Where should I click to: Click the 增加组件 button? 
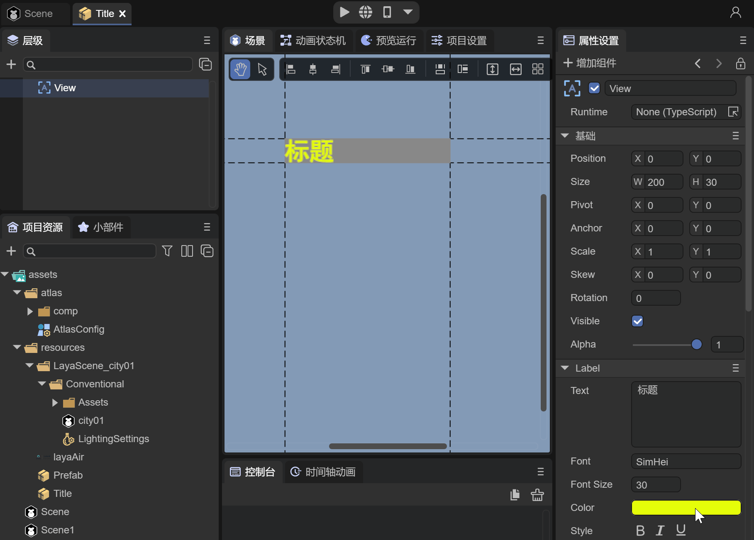pyautogui.click(x=590, y=63)
